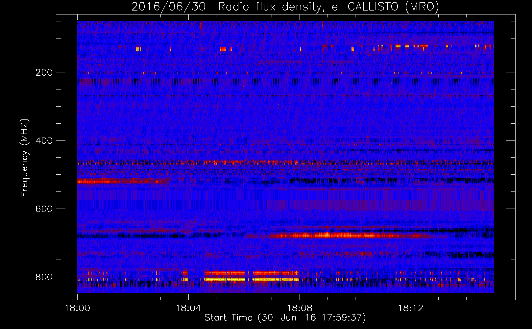This screenshot has height=329, width=532.
Task: Click the 400 frequency tick label
Action: pyautogui.click(x=44, y=141)
